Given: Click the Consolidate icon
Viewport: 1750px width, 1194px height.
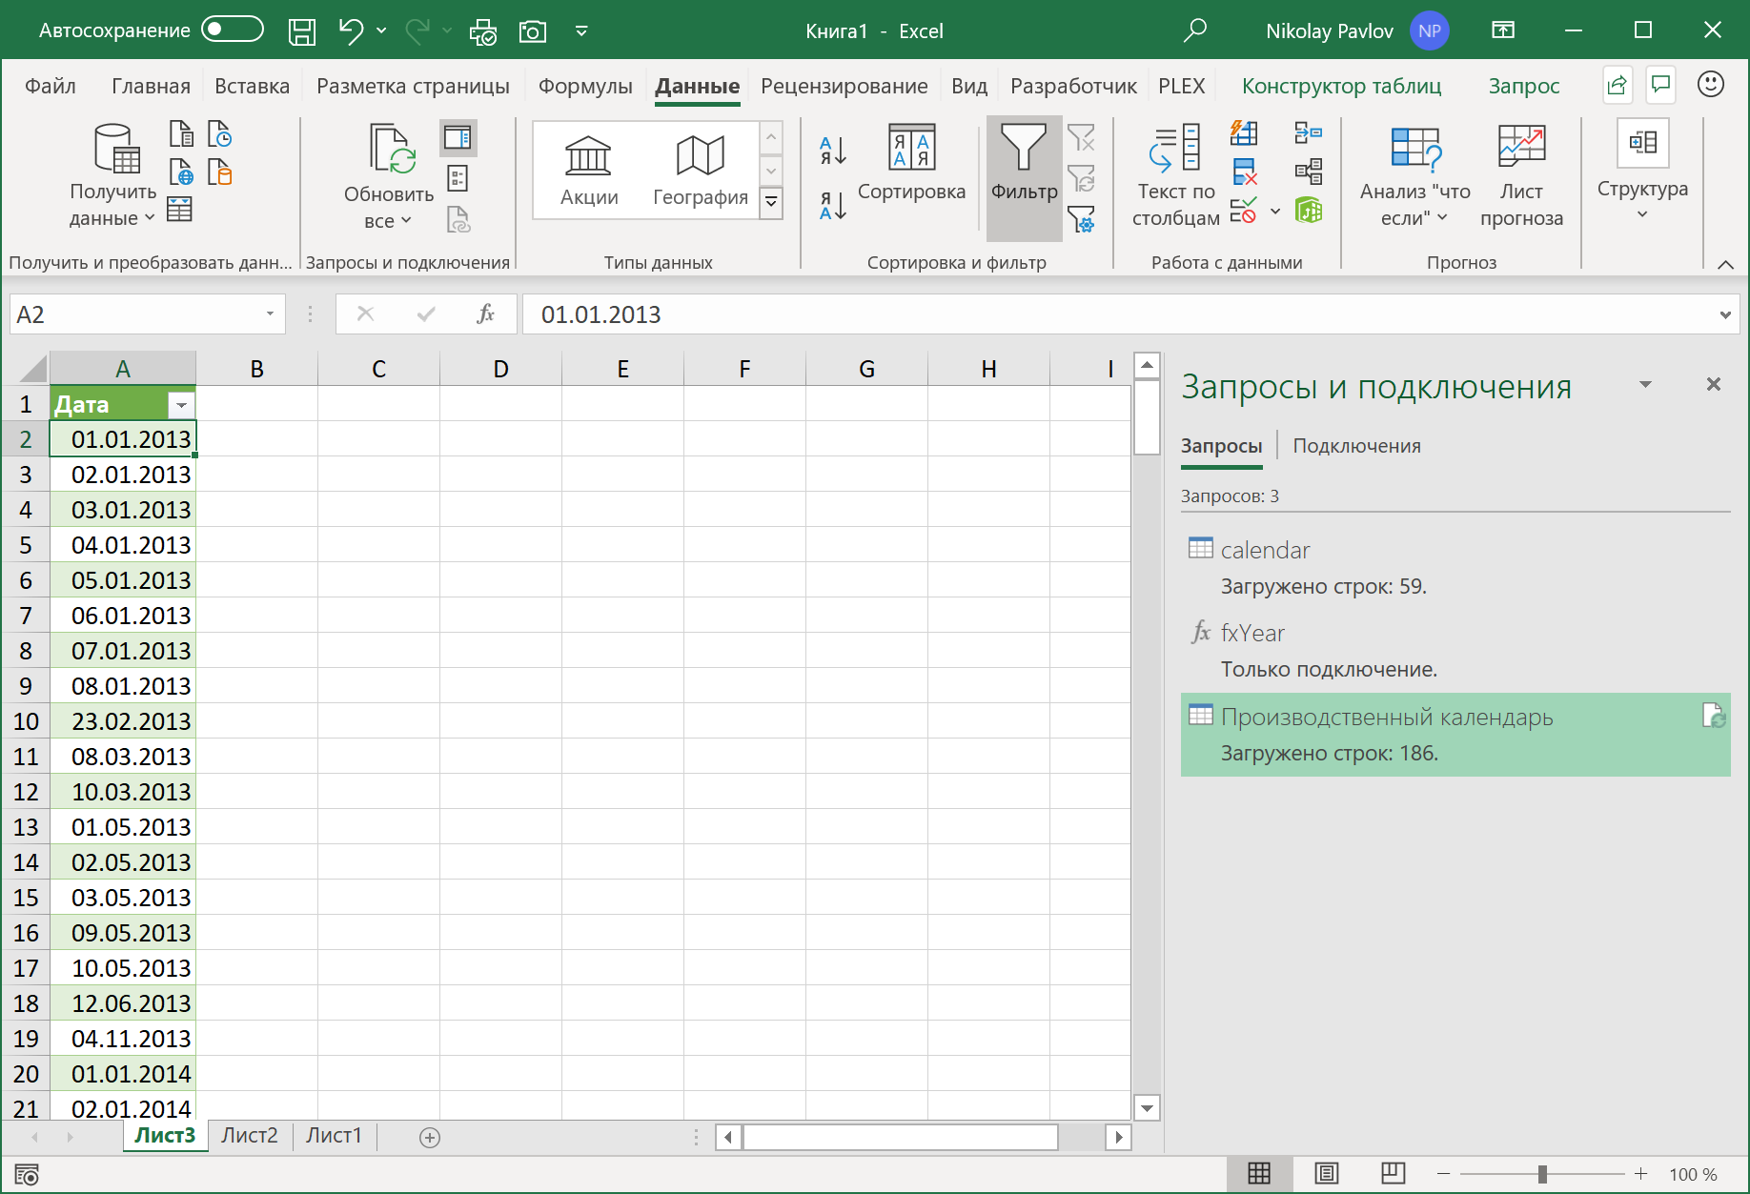Looking at the screenshot, I should click(x=1309, y=132).
